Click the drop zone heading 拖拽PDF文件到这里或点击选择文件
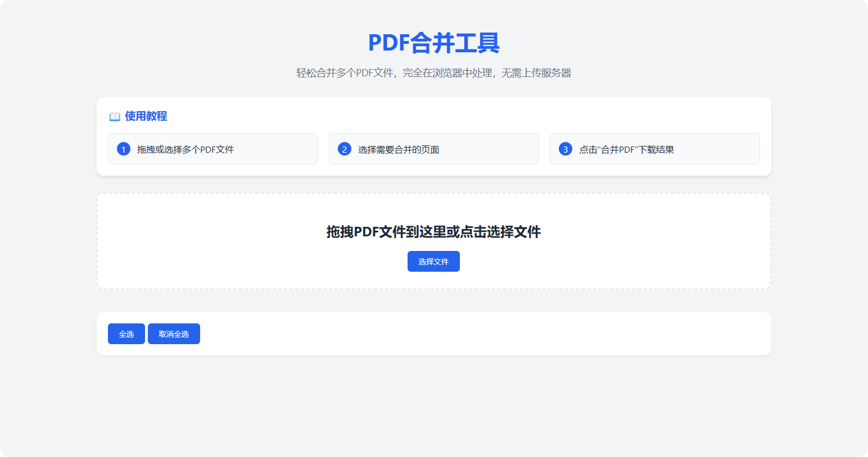Viewport: 868px width, 457px height. click(x=433, y=232)
